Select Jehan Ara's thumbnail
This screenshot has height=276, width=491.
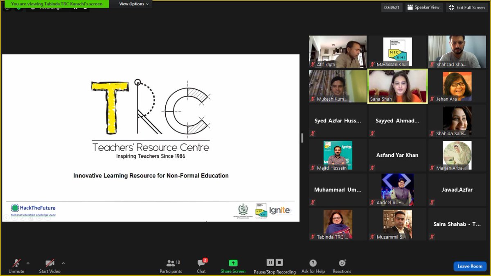(x=457, y=86)
